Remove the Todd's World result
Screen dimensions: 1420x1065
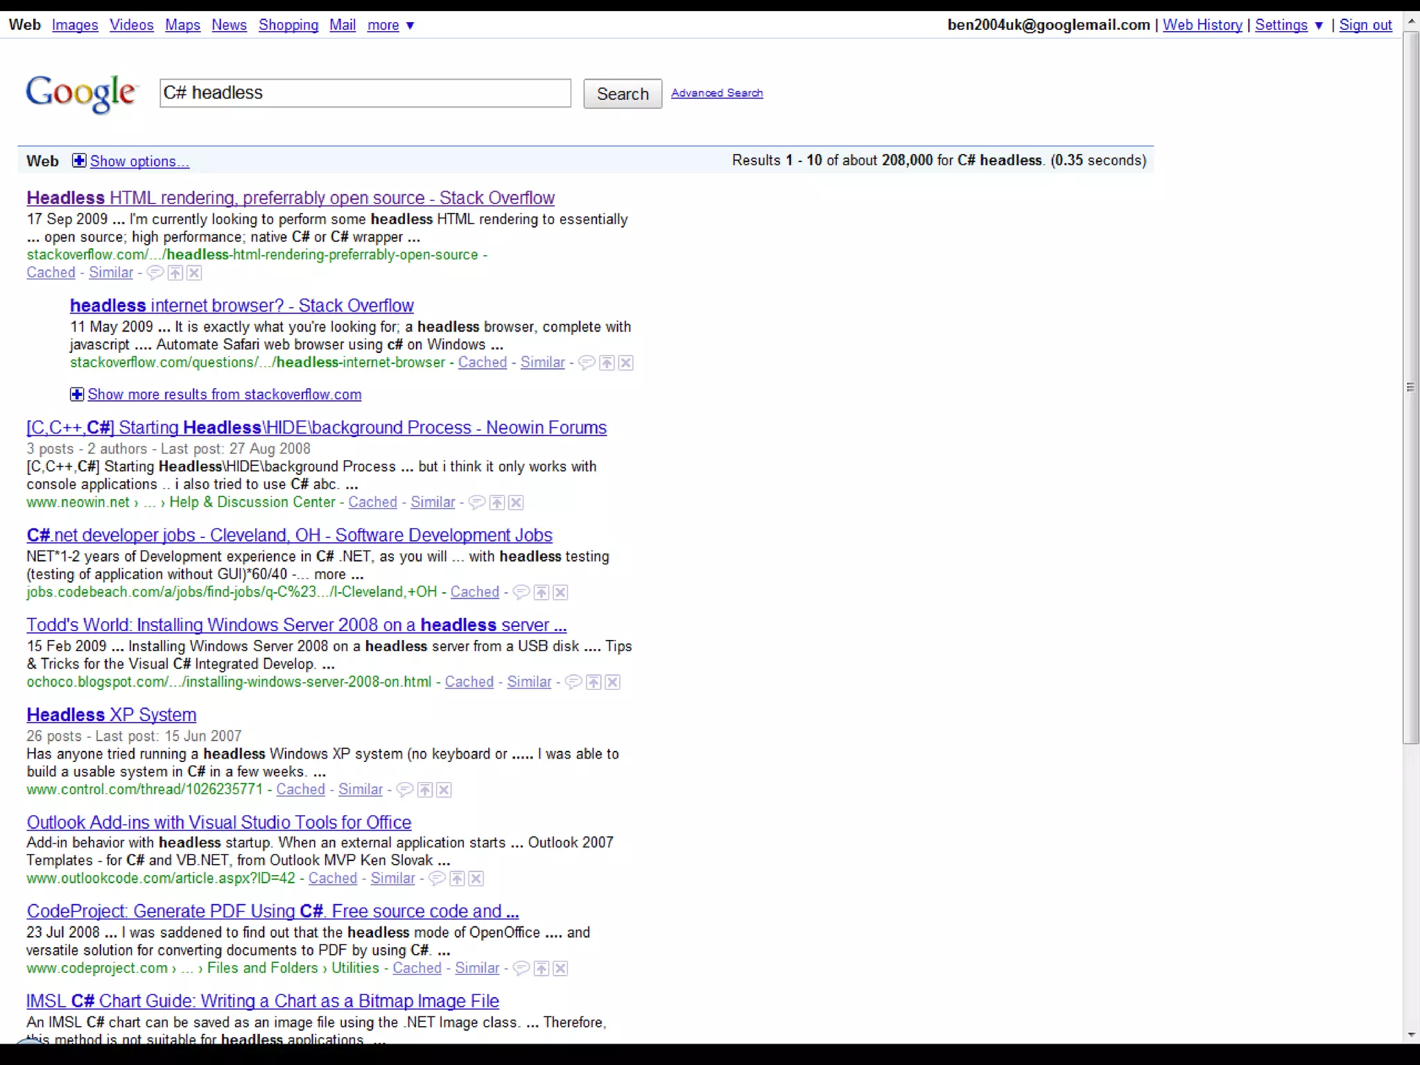(x=613, y=682)
